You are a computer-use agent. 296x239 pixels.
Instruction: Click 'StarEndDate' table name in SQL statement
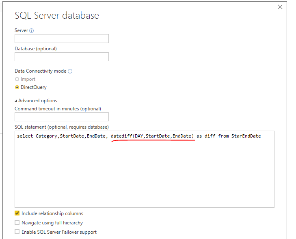246,136
